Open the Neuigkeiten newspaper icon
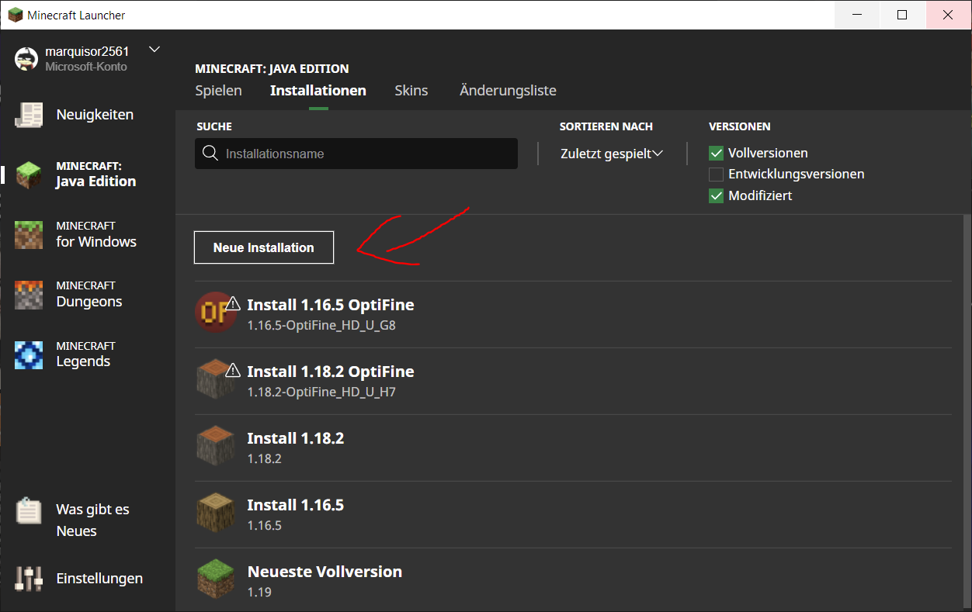Viewport: 972px width, 612px height. point(30,115)
